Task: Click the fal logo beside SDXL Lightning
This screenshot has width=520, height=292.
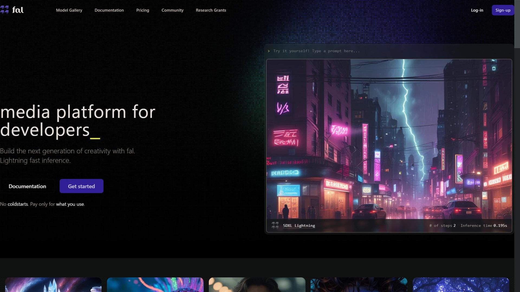Action: click(x=275, y=225)
